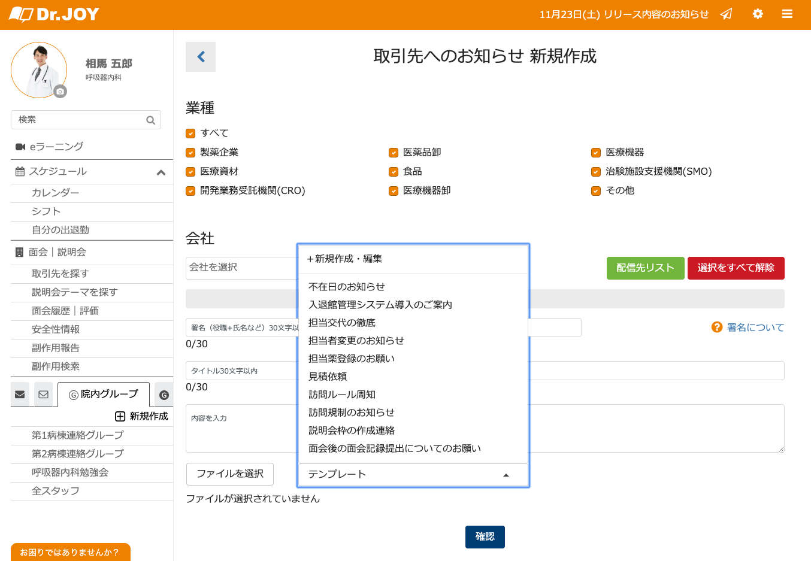This screenshot has width=811, height=561.
Task: Toggle the 治験施設支援機関(SMO) checkbox
Action: pos(596,172)
